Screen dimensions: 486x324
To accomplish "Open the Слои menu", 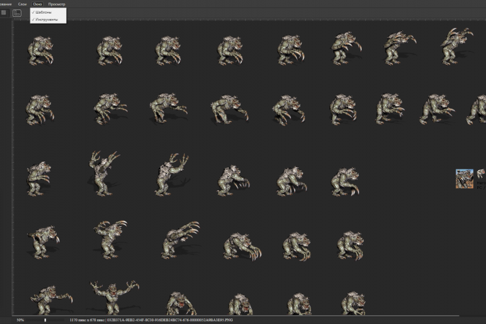I will tap(22, 4).
